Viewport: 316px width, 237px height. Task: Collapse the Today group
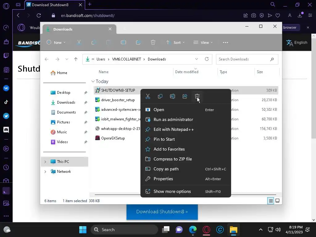(93, 81)
